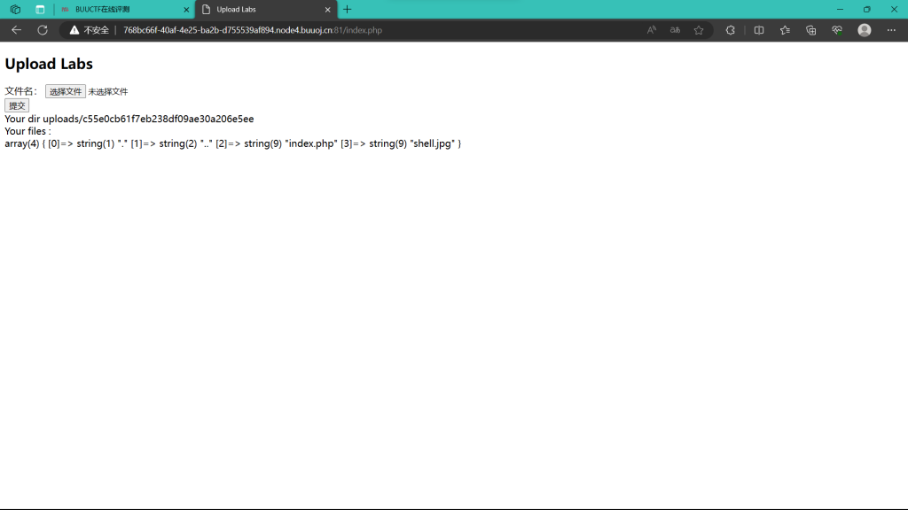The image size is (908, 510).
Task: Click the "index.php" entry in array output
Action: 311,143
